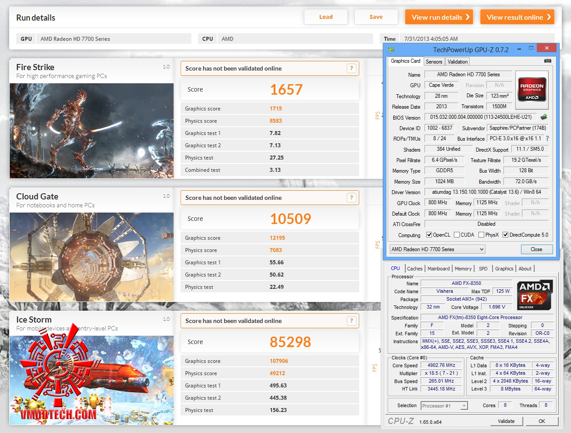
Task: Click the Load button in Run details
Action: click(326, 17)
